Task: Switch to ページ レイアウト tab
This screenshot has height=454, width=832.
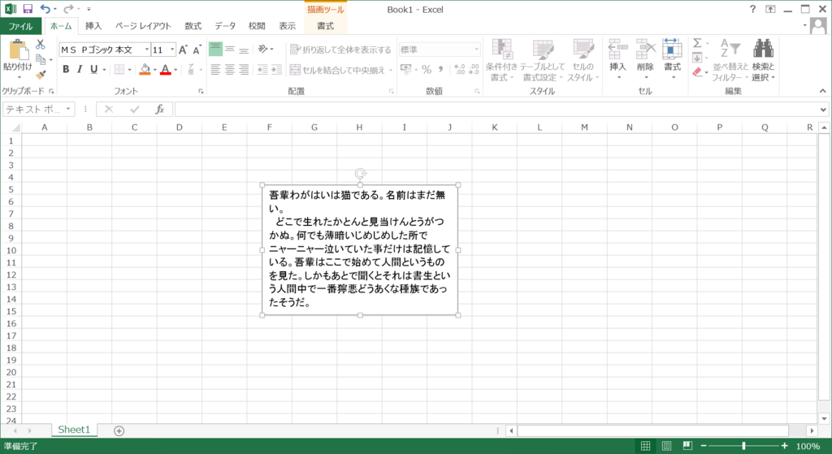Action: [x=143, y=26]
